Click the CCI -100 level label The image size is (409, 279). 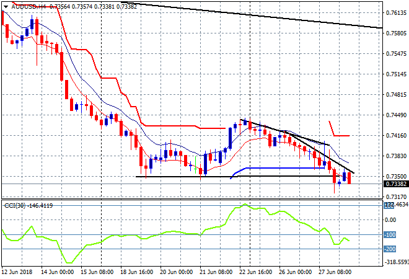pyautogui.click(x=390, y=235)
